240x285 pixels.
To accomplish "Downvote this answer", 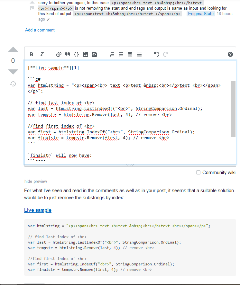I will [13, 72].
